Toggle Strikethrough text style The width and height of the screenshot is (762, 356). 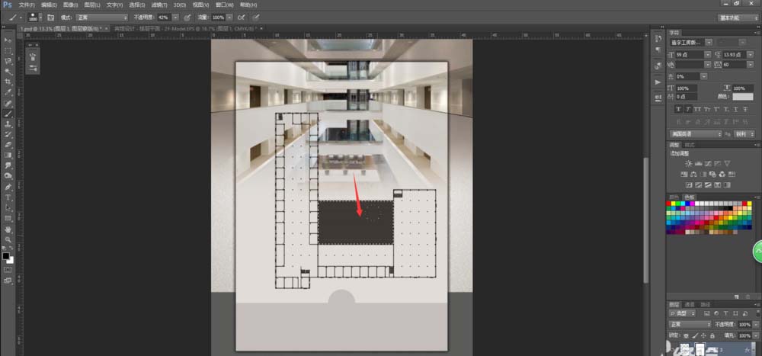coord(745,110)
